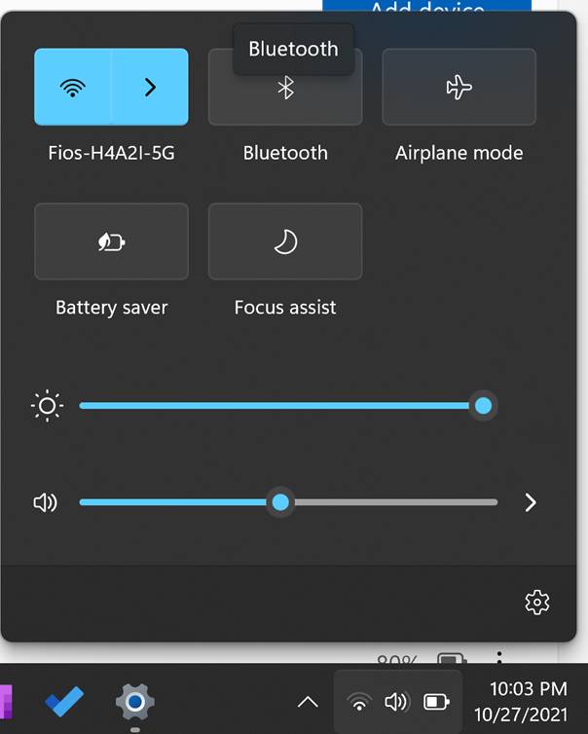The height and width of the screenshot is (734, 588).
Task: Expand the Wi-Fi network list arrow
Action: [150, 87]
